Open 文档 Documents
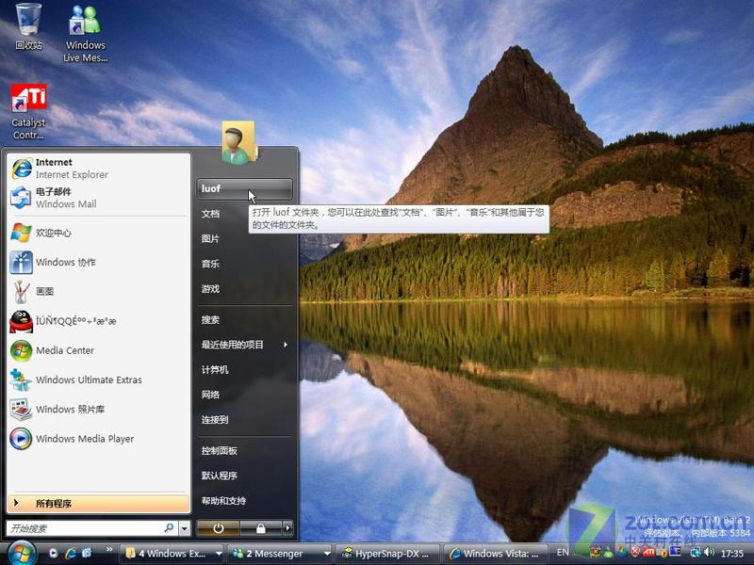Image resolution: width=754 pixels, height=565 pixels. [244, 214]
